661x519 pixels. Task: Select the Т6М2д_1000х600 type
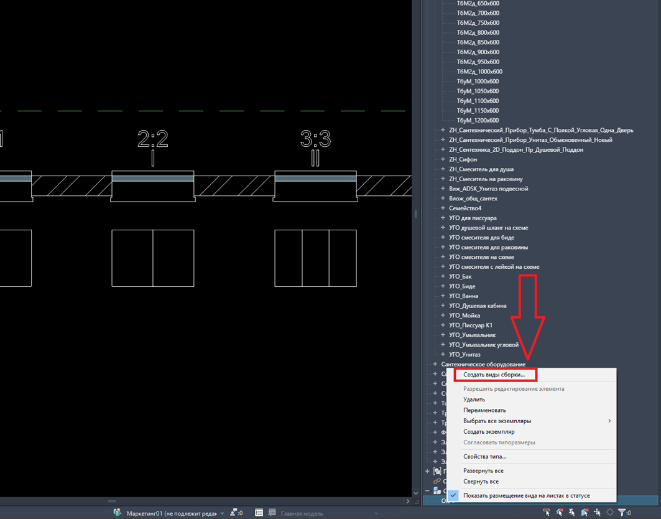pyautogui.click(x=479, y=72)
